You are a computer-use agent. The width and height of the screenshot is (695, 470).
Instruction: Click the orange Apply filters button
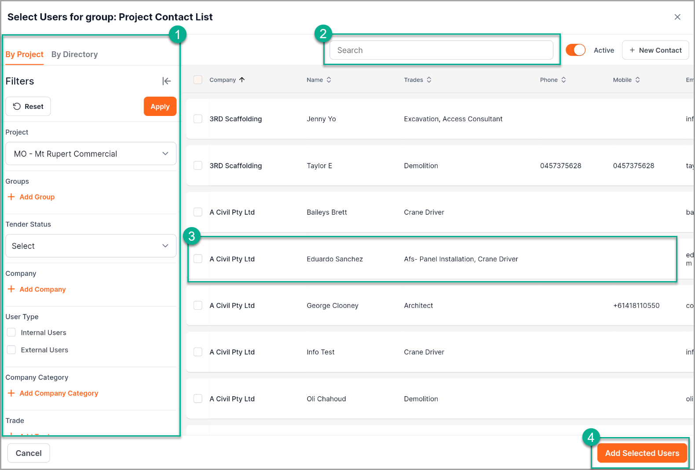click(x=160, y=106)
